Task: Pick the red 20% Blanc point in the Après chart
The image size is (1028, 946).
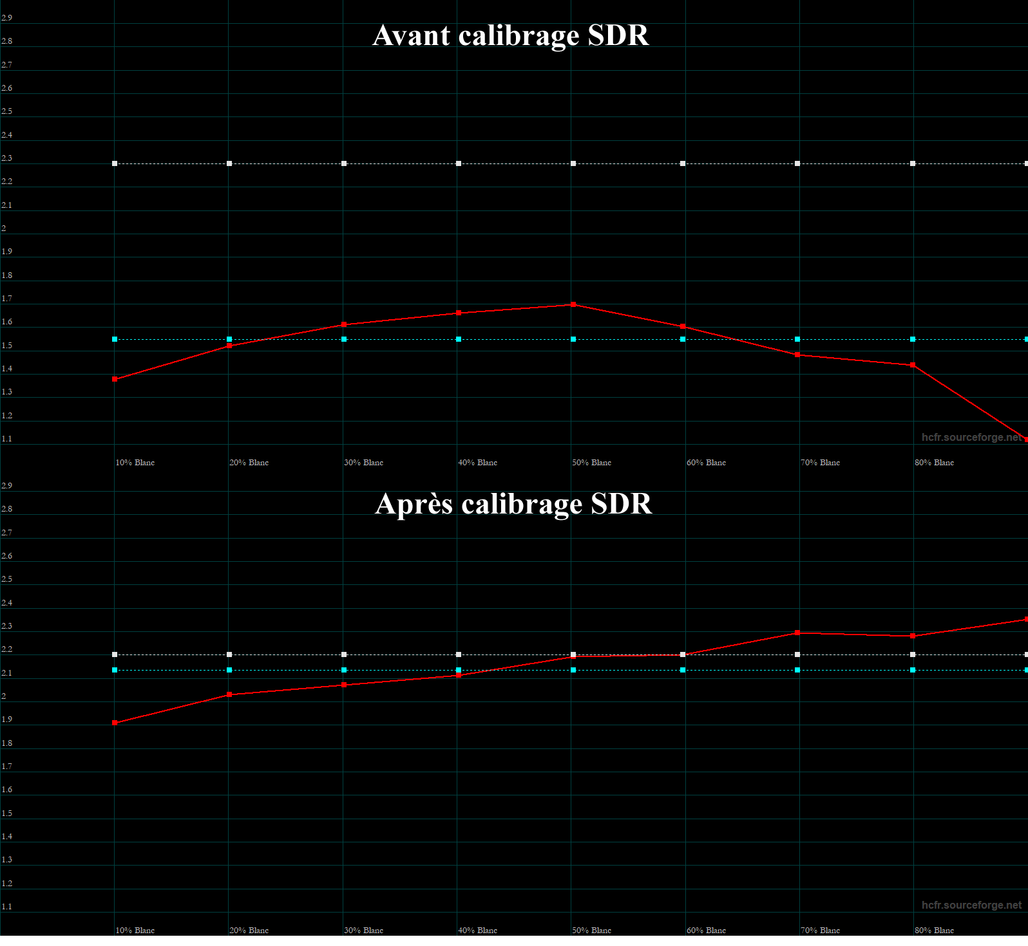Action: tap(229, 695)
